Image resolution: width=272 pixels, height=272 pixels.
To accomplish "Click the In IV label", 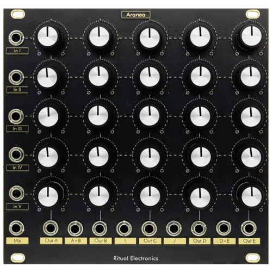I will 17,168.
